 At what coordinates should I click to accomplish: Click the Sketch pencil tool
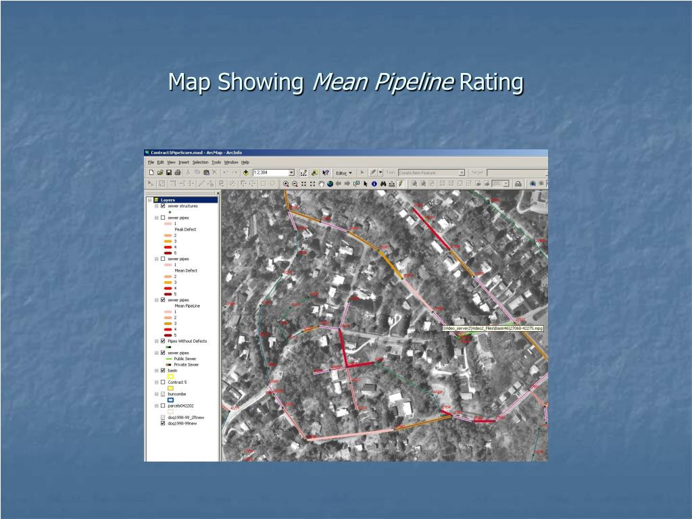pyautogui.click(x=373, y=172)
